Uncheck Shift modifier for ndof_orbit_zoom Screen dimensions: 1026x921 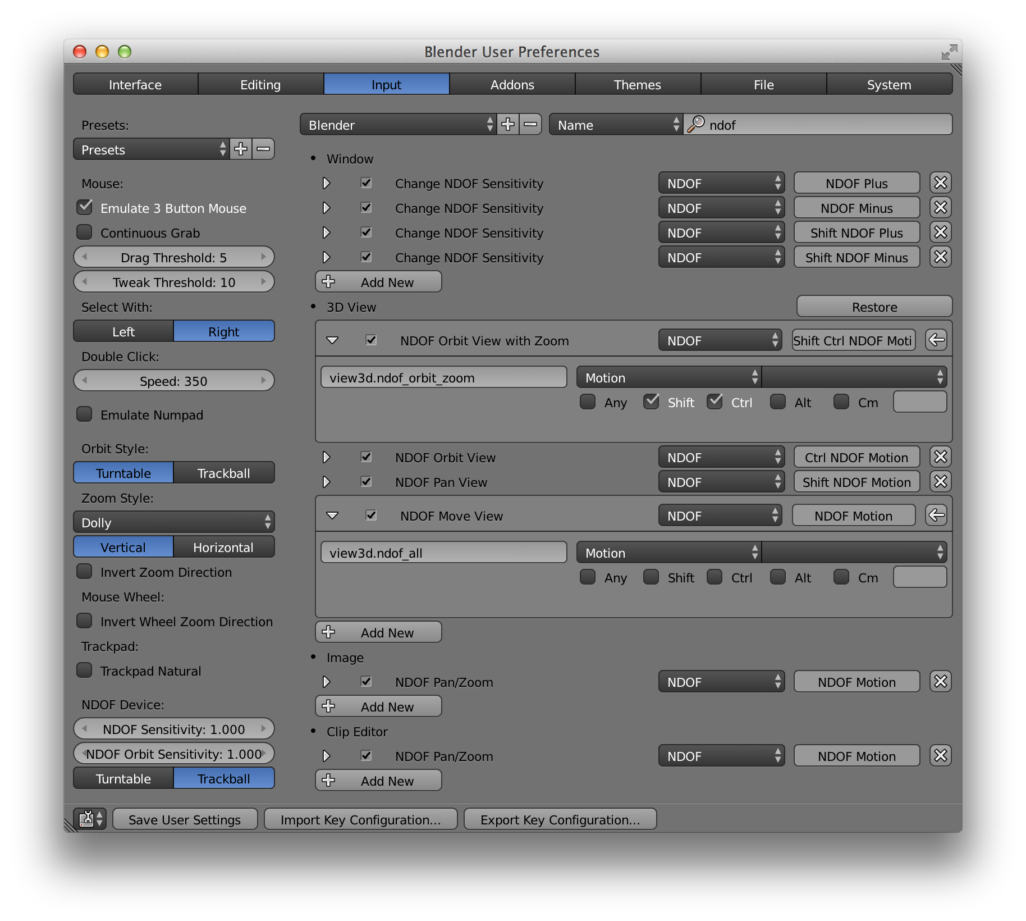[x=651, y=402]
